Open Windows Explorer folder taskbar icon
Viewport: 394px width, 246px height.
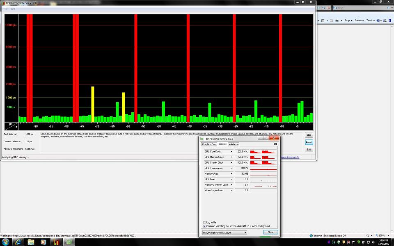31,242
